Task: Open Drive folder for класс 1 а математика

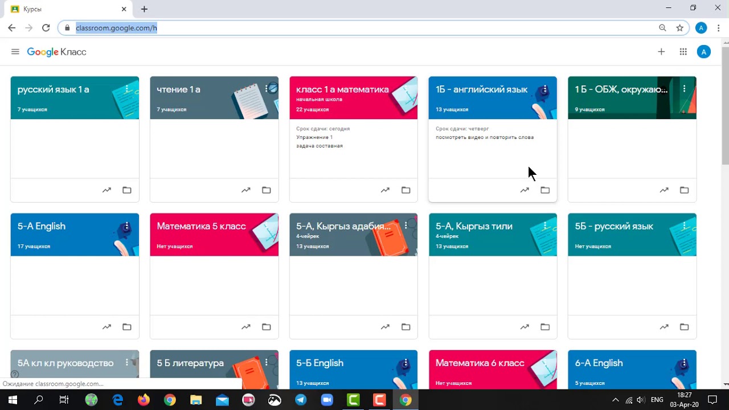Action: point(406,190)
